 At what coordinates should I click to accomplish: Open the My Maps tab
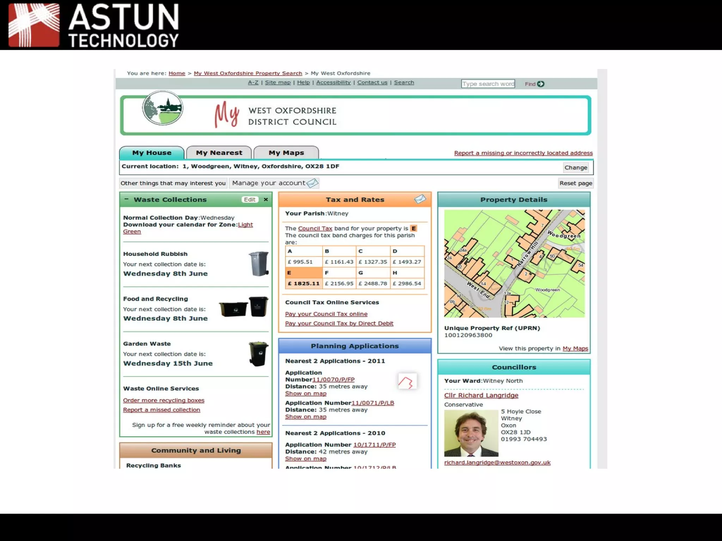286,153
